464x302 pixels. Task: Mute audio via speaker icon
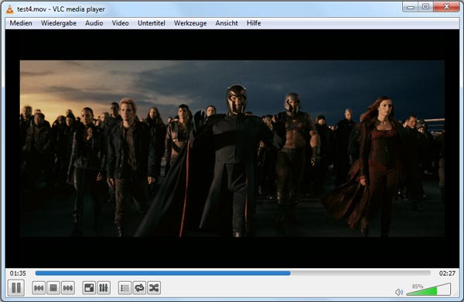pyautogui.click(x=399, y=292)
